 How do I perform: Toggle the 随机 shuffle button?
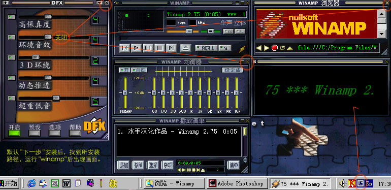click(206, 48)
